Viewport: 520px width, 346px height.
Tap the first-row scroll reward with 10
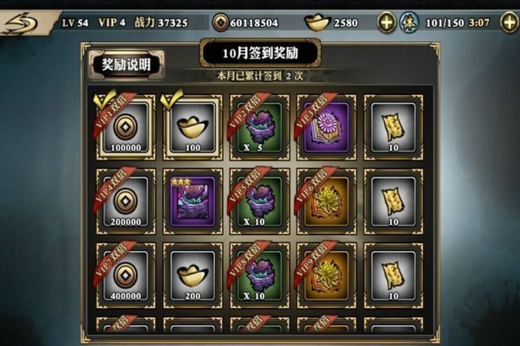point(393,127)
